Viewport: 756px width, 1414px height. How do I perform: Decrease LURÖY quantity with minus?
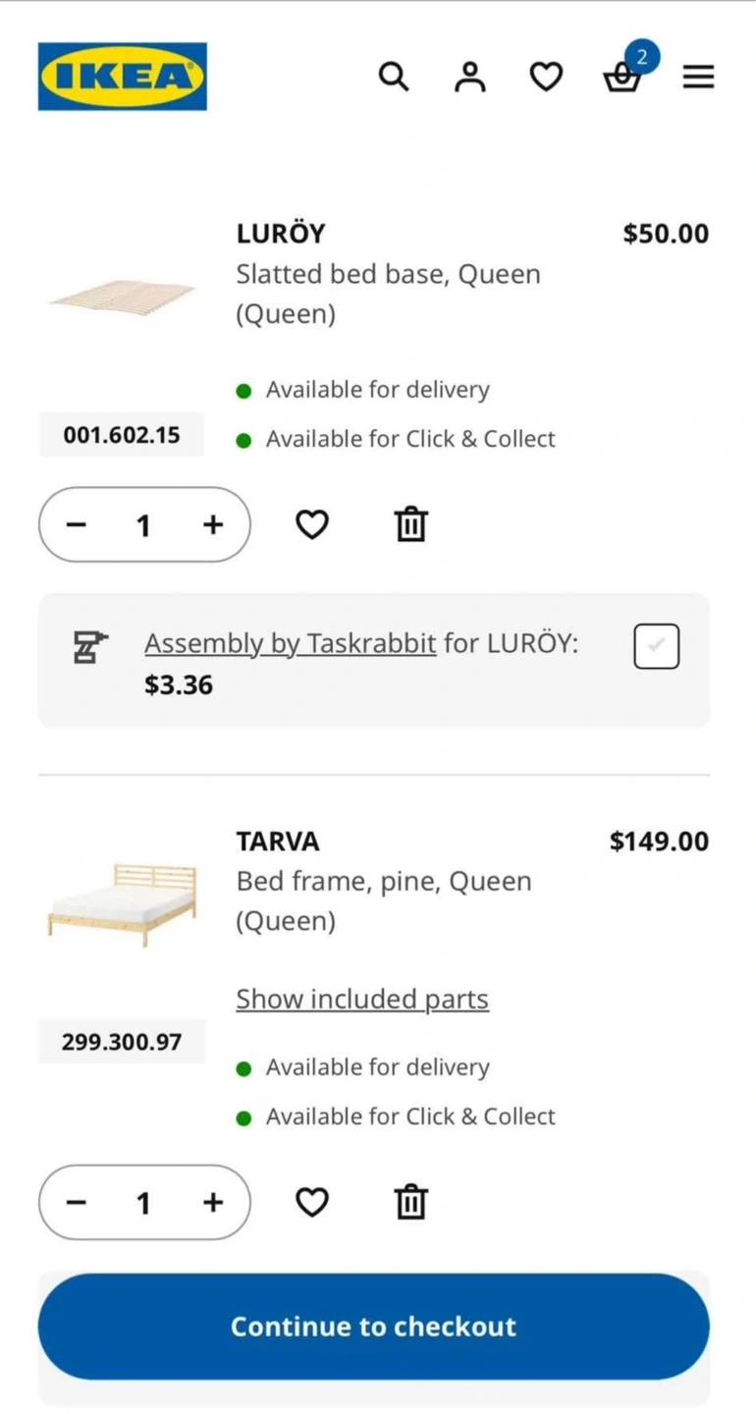(x=77, y=525)
